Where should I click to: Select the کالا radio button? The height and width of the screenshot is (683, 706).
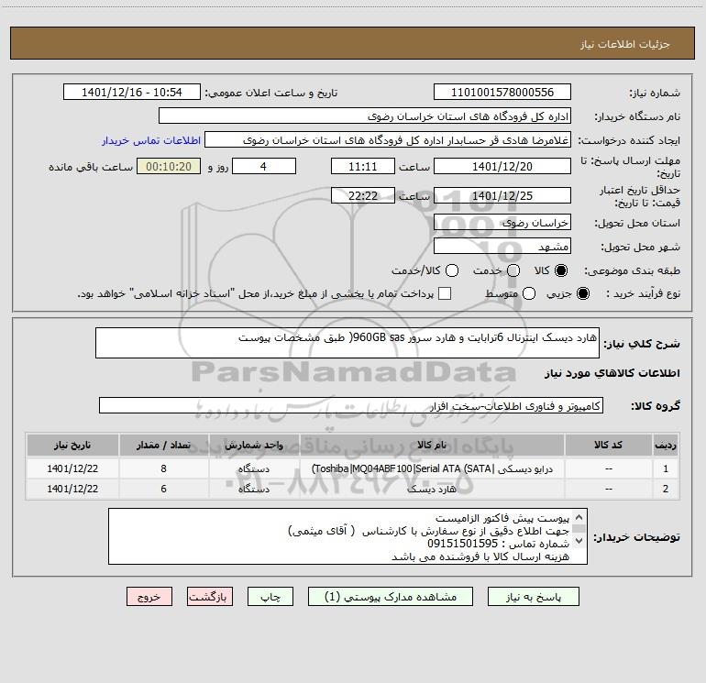coord(561,270)
